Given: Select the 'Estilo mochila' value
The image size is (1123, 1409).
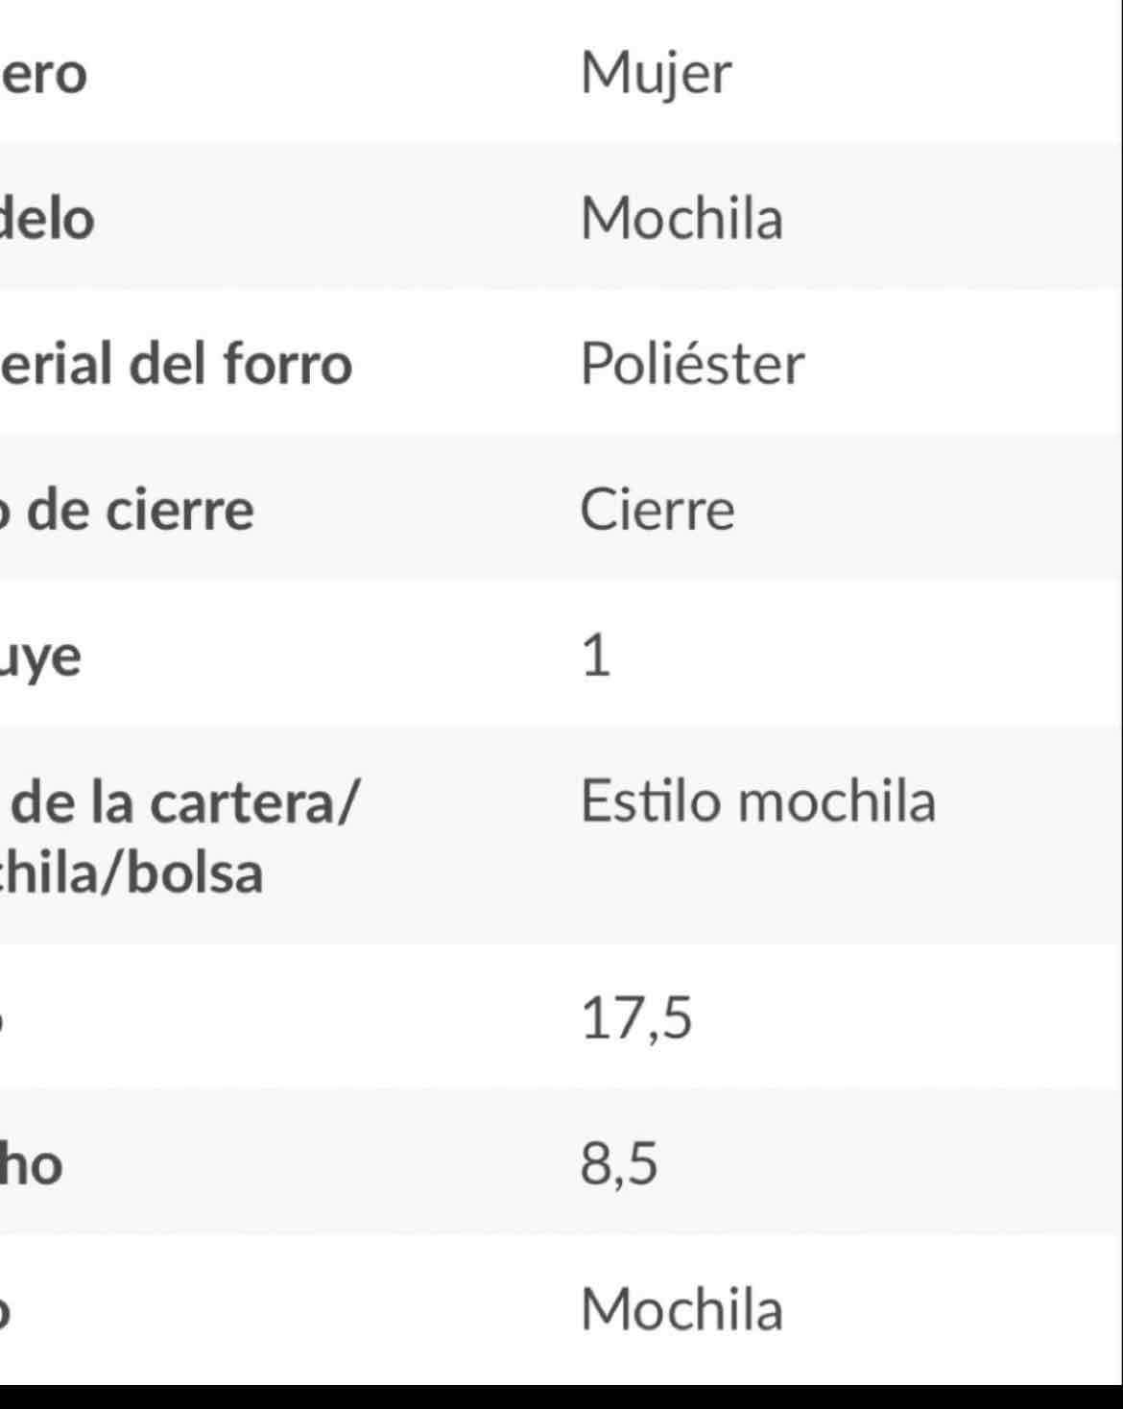Looking at the screenshot, I should (757, 801).
